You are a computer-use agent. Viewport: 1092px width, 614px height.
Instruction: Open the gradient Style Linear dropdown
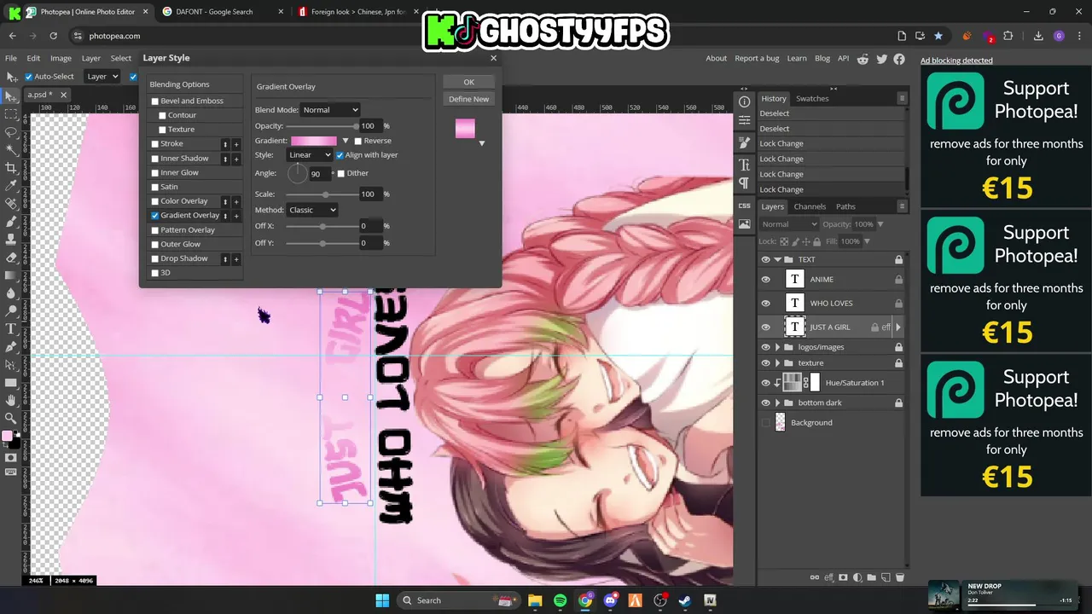point(309,155)
